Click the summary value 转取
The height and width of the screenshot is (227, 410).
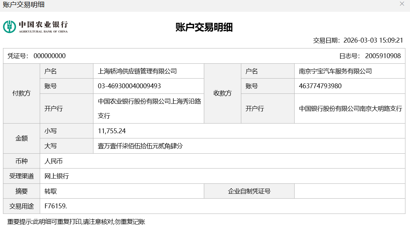click(x=51, y=191)
